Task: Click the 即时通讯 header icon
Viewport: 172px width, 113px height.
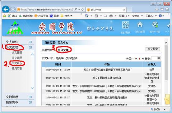Action: pos(125,25)
